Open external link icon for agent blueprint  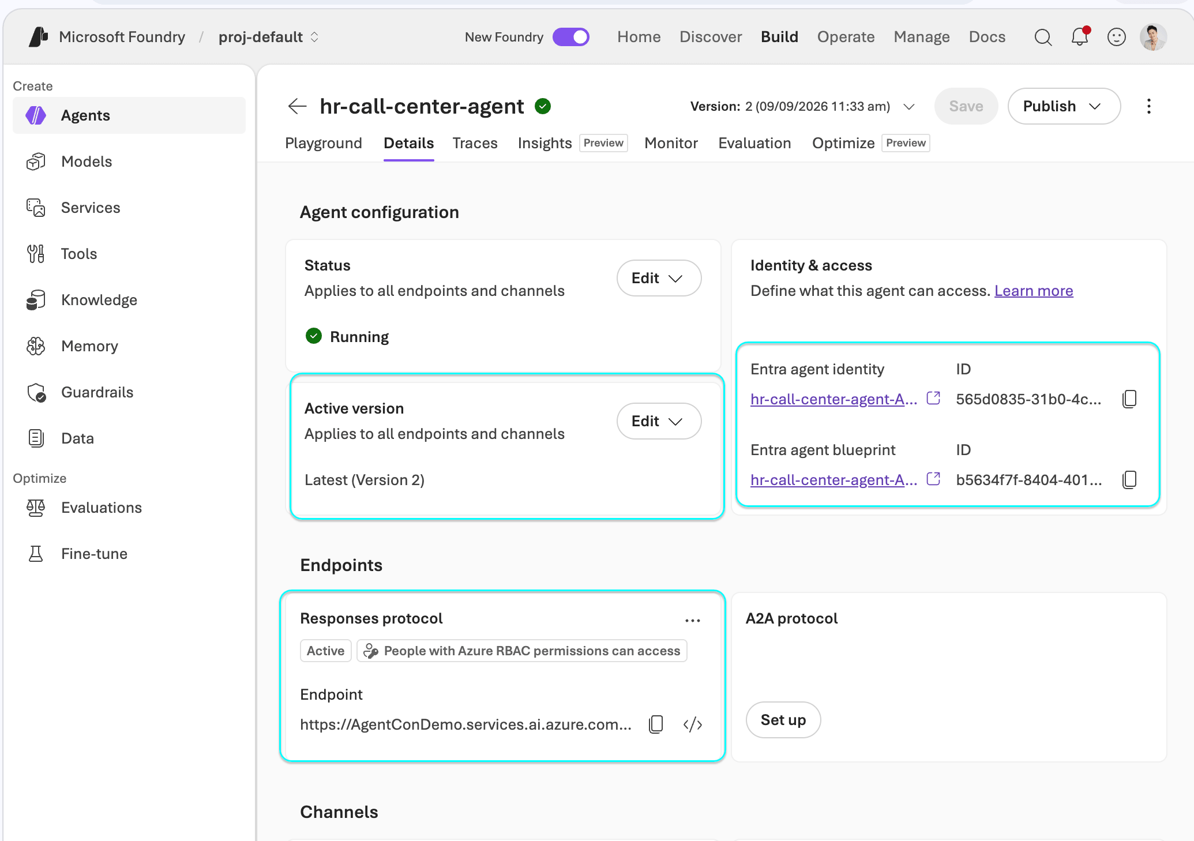[x=933, y=479]
